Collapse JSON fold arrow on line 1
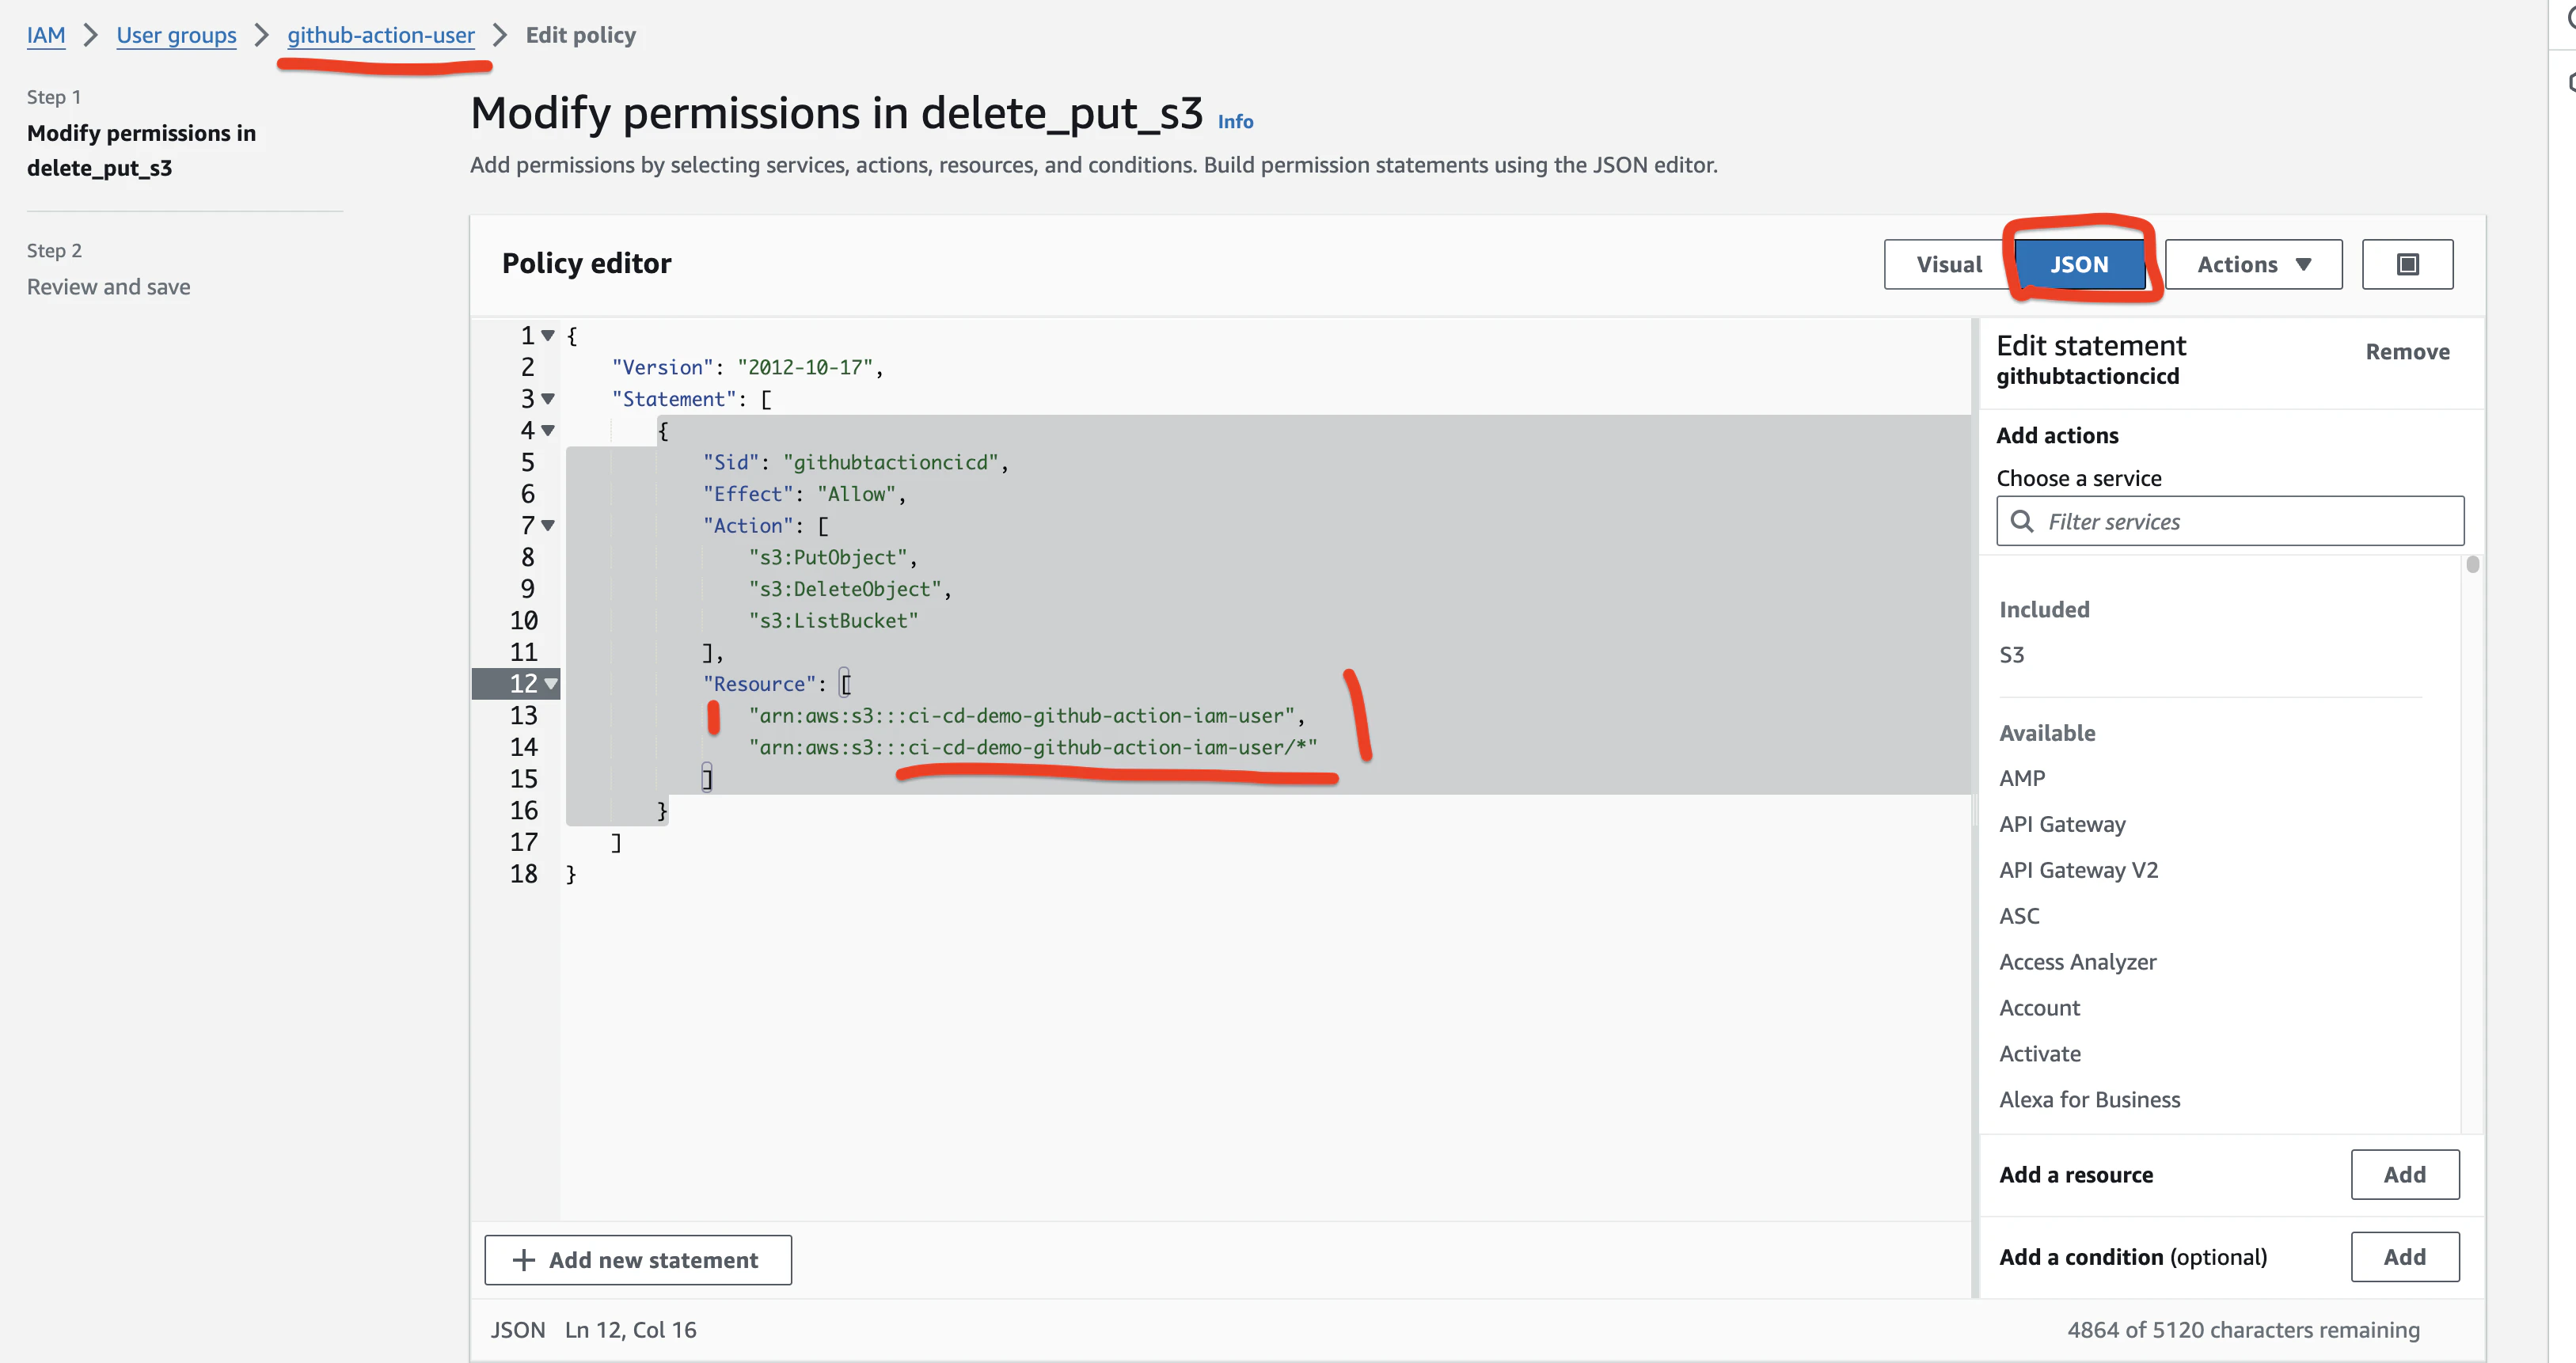The height and width of the screenshot is (1363, 2576). click(x=548, y=335)
